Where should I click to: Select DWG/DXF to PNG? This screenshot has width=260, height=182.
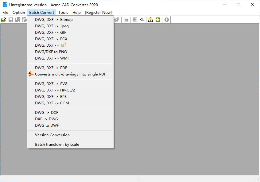(71, 52)
